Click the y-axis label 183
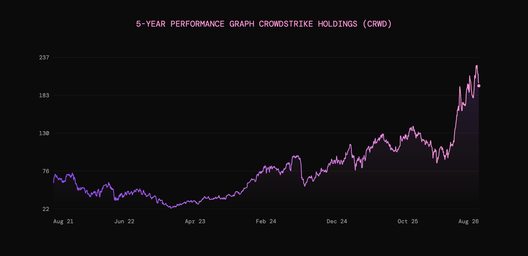The width and height of the screenshot is (528, 256). click(x=44, y=95)
